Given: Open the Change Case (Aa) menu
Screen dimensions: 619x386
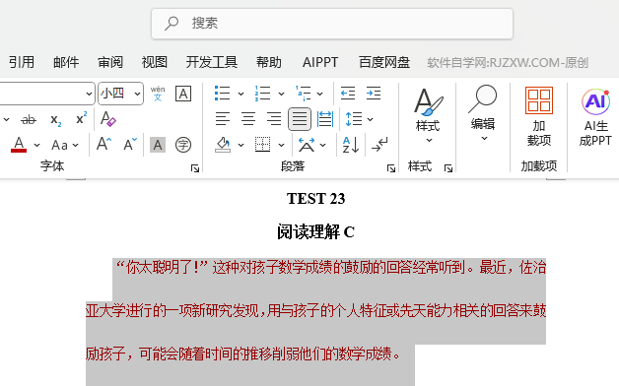Looking at the screenshot, I should tap(65, 145).
